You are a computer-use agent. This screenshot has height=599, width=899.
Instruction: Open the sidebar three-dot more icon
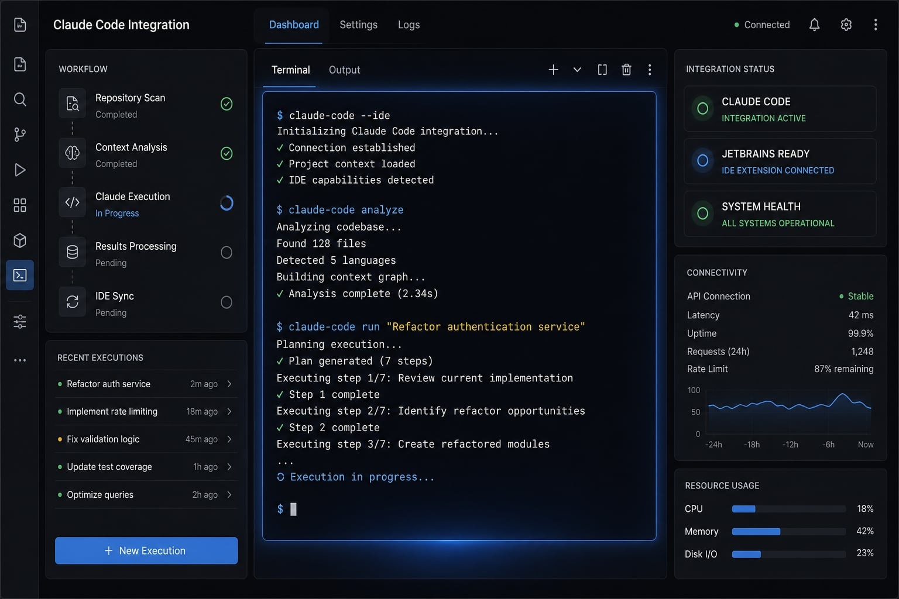pos(20,360)
